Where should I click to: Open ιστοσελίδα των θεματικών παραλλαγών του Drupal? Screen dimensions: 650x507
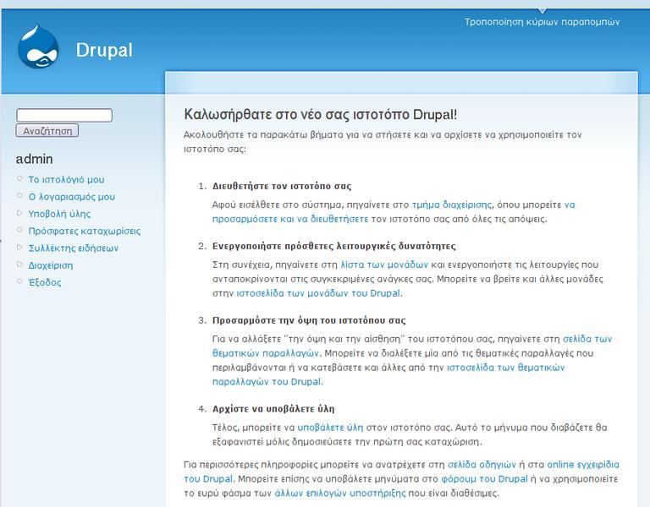coord(506,368)
